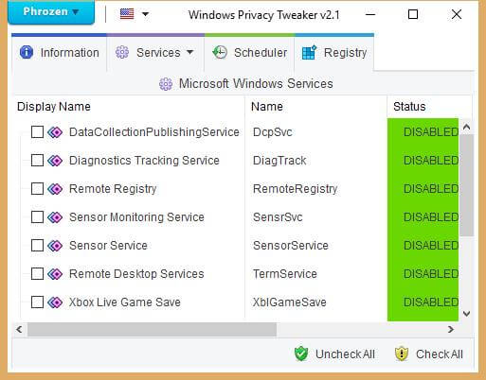The image size is (486, 380).
Task: Minimize the Windows Privacy Tweaker window
Action: pyautogui.click(x=370, y=14)
